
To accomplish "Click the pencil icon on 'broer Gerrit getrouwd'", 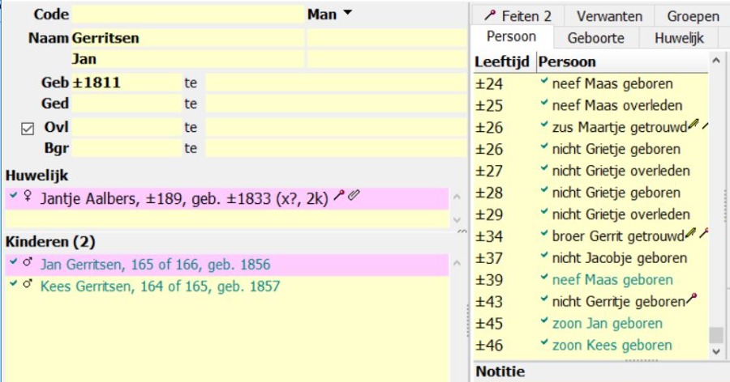I will (x=691, y=235).
